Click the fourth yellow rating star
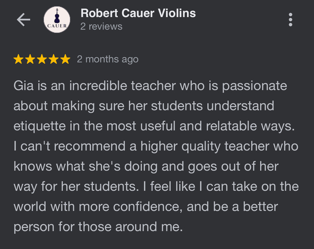 coord(53,60)
